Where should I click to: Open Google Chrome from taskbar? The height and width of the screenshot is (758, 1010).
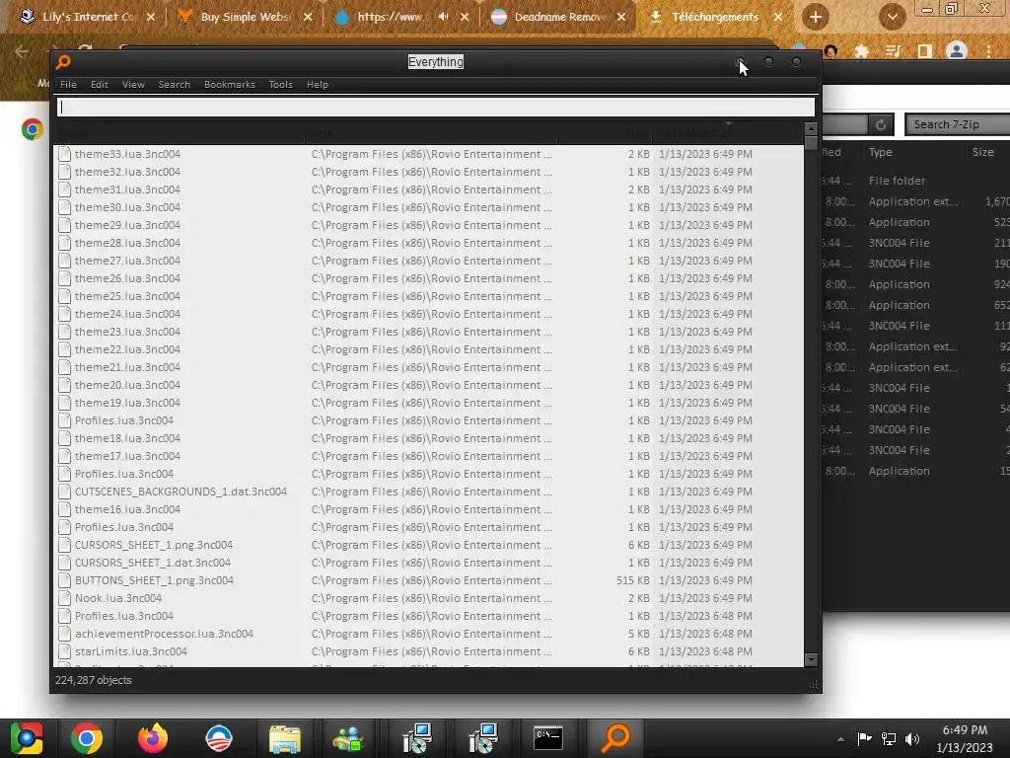tap(87, 738)
